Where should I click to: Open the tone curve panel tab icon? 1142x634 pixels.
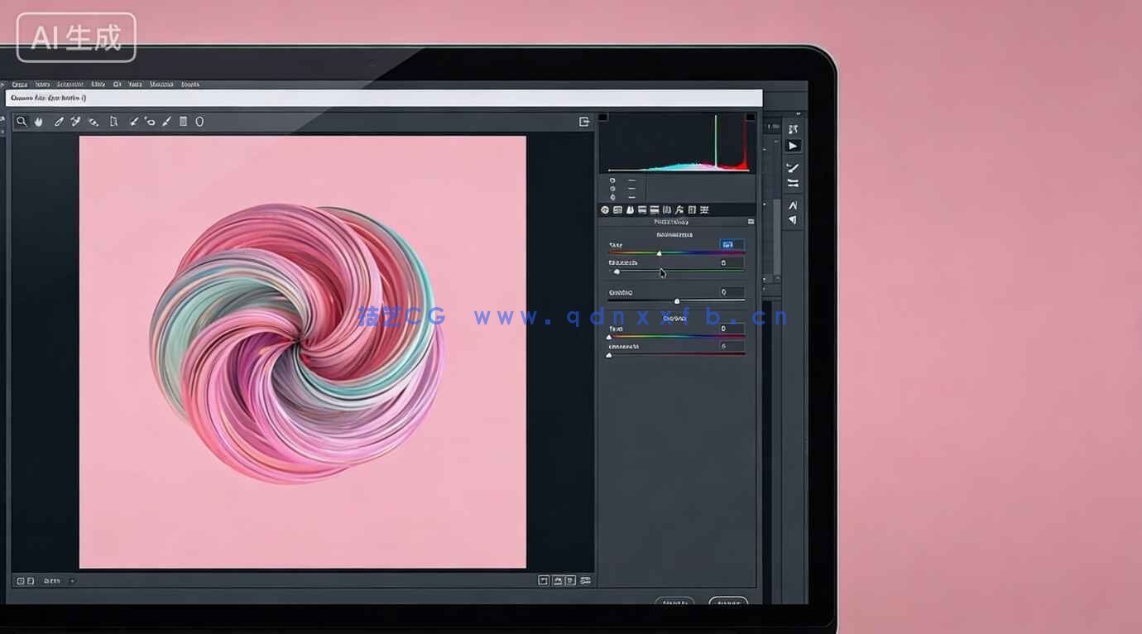[617, 210]
